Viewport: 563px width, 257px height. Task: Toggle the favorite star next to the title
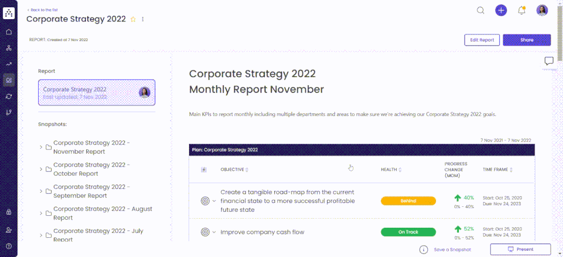click(x=133, y=19)
